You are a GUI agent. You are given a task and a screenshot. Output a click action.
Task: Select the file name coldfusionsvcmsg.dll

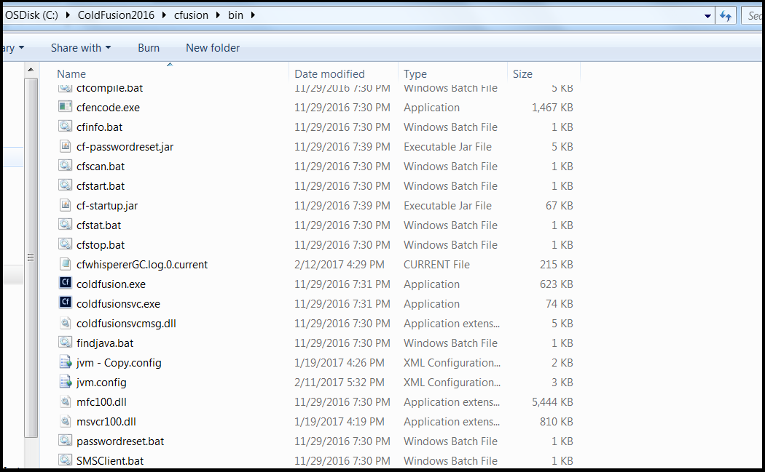tap(126, 324)
